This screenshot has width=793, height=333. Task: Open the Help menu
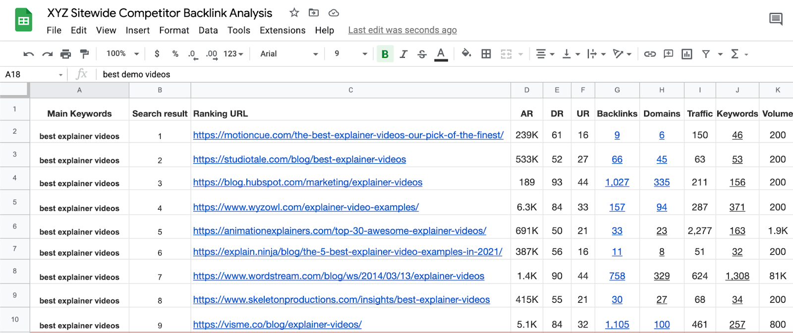pyautogui.click(x=325, y=30)
